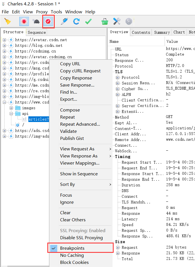
Task: Open the View Request As submenu
Action: click(85, 149)
